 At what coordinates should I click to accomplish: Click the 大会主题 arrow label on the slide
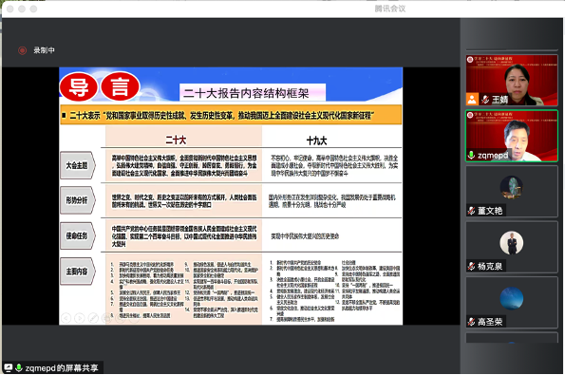pyautogui.click(x=78, y=165)
